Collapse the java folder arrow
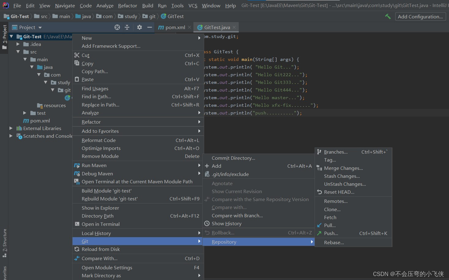Image resolution: width=449 pixels, height=280 pixels. click(x=32, y=67)
